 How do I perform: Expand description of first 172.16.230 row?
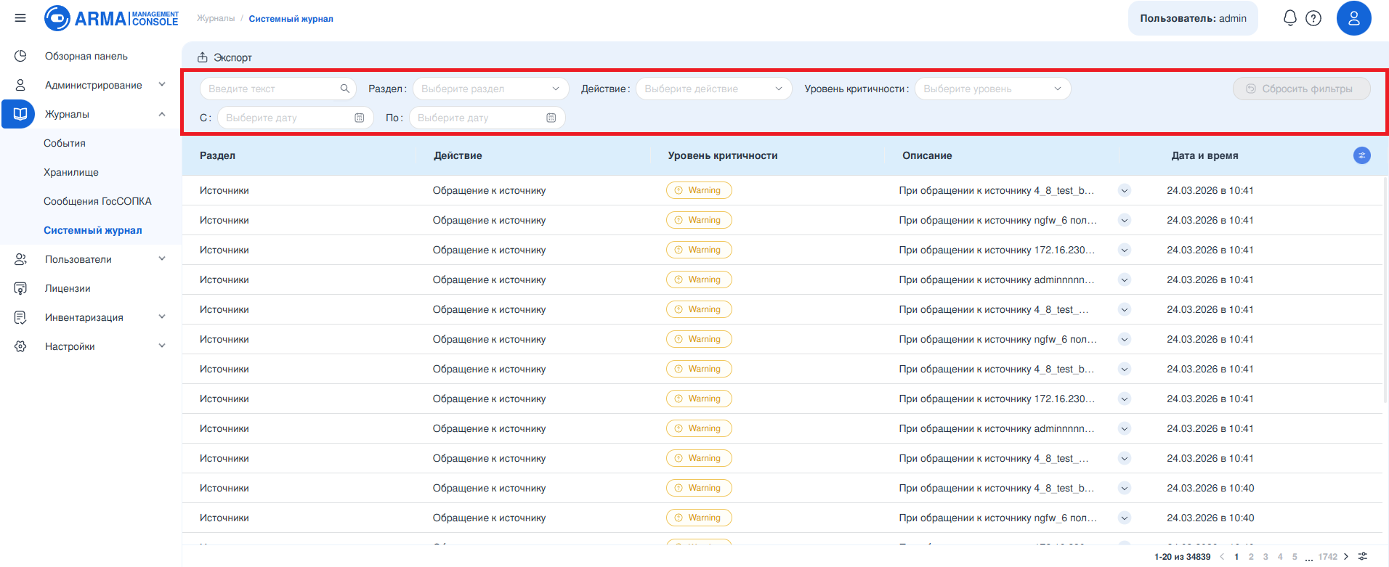[x=1125, y=250]
